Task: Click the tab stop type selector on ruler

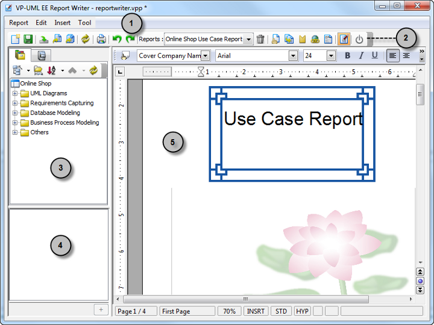Action: coord(120,72)
